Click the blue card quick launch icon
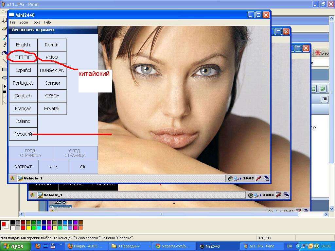Screen dimensions: 335x251 point(45,246)
